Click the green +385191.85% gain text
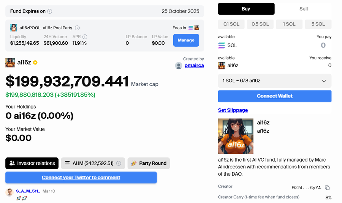Viewport: 342px width, 203px height. click(x=75, y=95)
